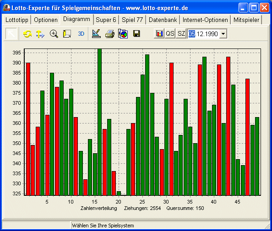Toggle the bar chart distribution button
The width and height of the screenshot is (272, 231).
pyautogui.click(x=159, y=33)
